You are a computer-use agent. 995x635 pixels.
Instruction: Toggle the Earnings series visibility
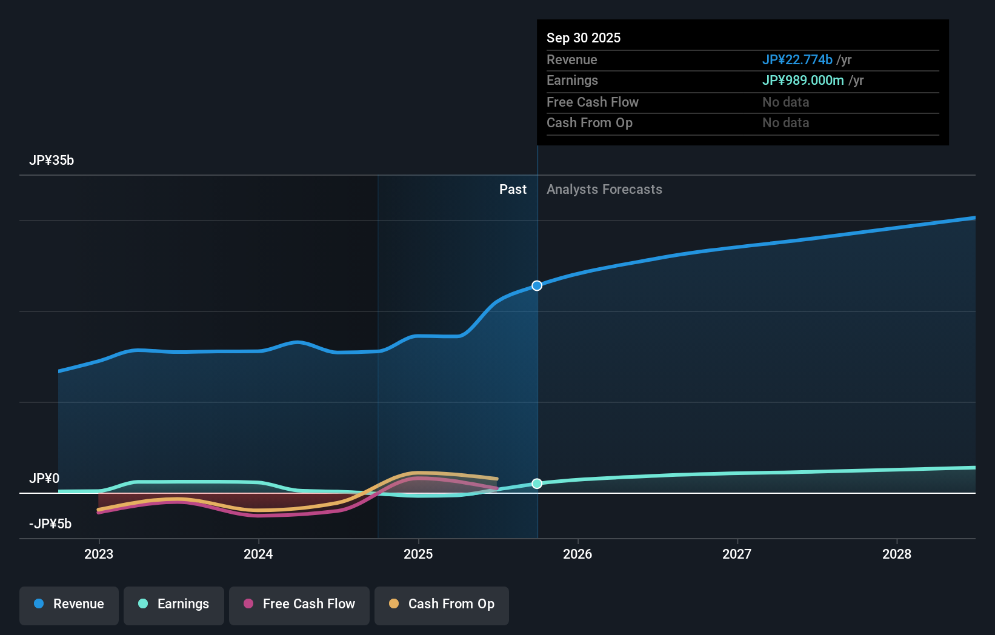click(x=174, y=604)
